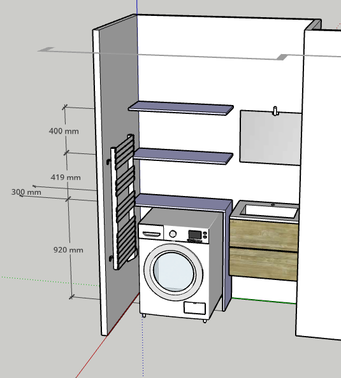Click the washing machine control dial
This screenshot has width=341, height=378.
[x=173, y=234]
